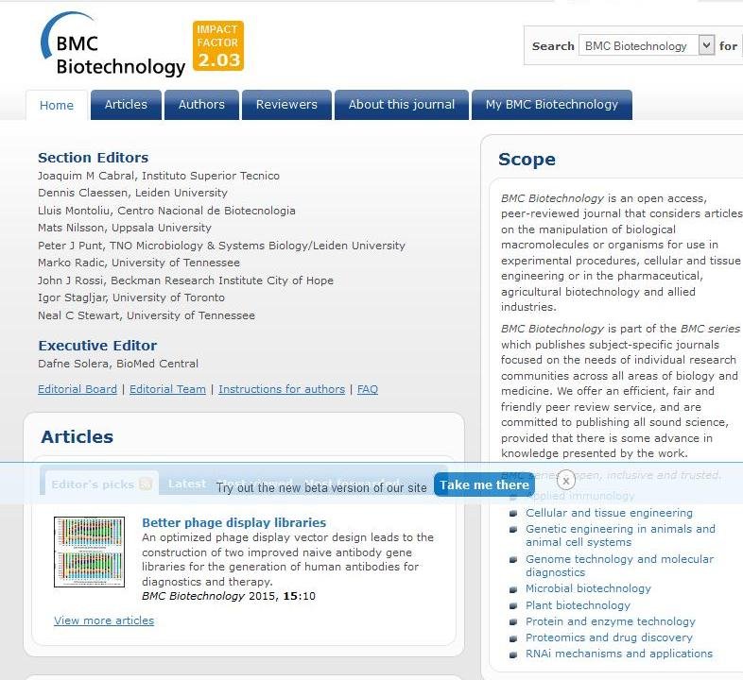Open Microbial biotechnology section
Image resolution: width=743 pixels, height=680 pixels.
(588, 588)
